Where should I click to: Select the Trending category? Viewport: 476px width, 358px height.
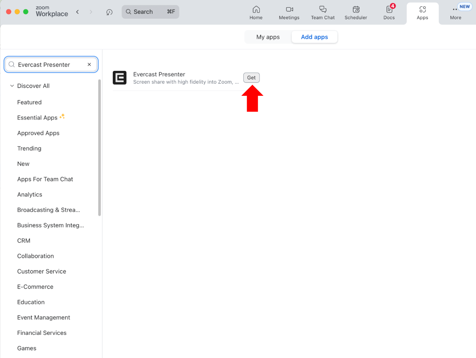29,148
